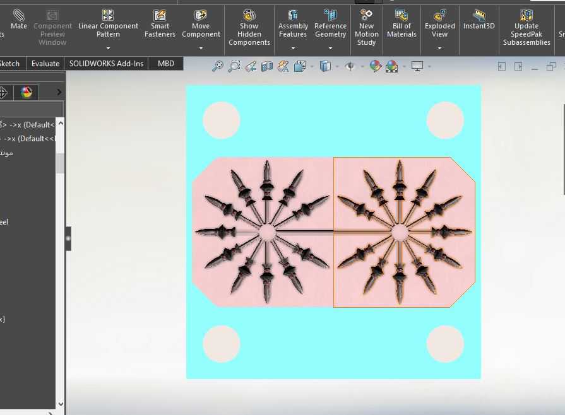Select Arabic-named item in feature tree
Viewport: 565px width, 415px height.
click(x=6, y=153)
